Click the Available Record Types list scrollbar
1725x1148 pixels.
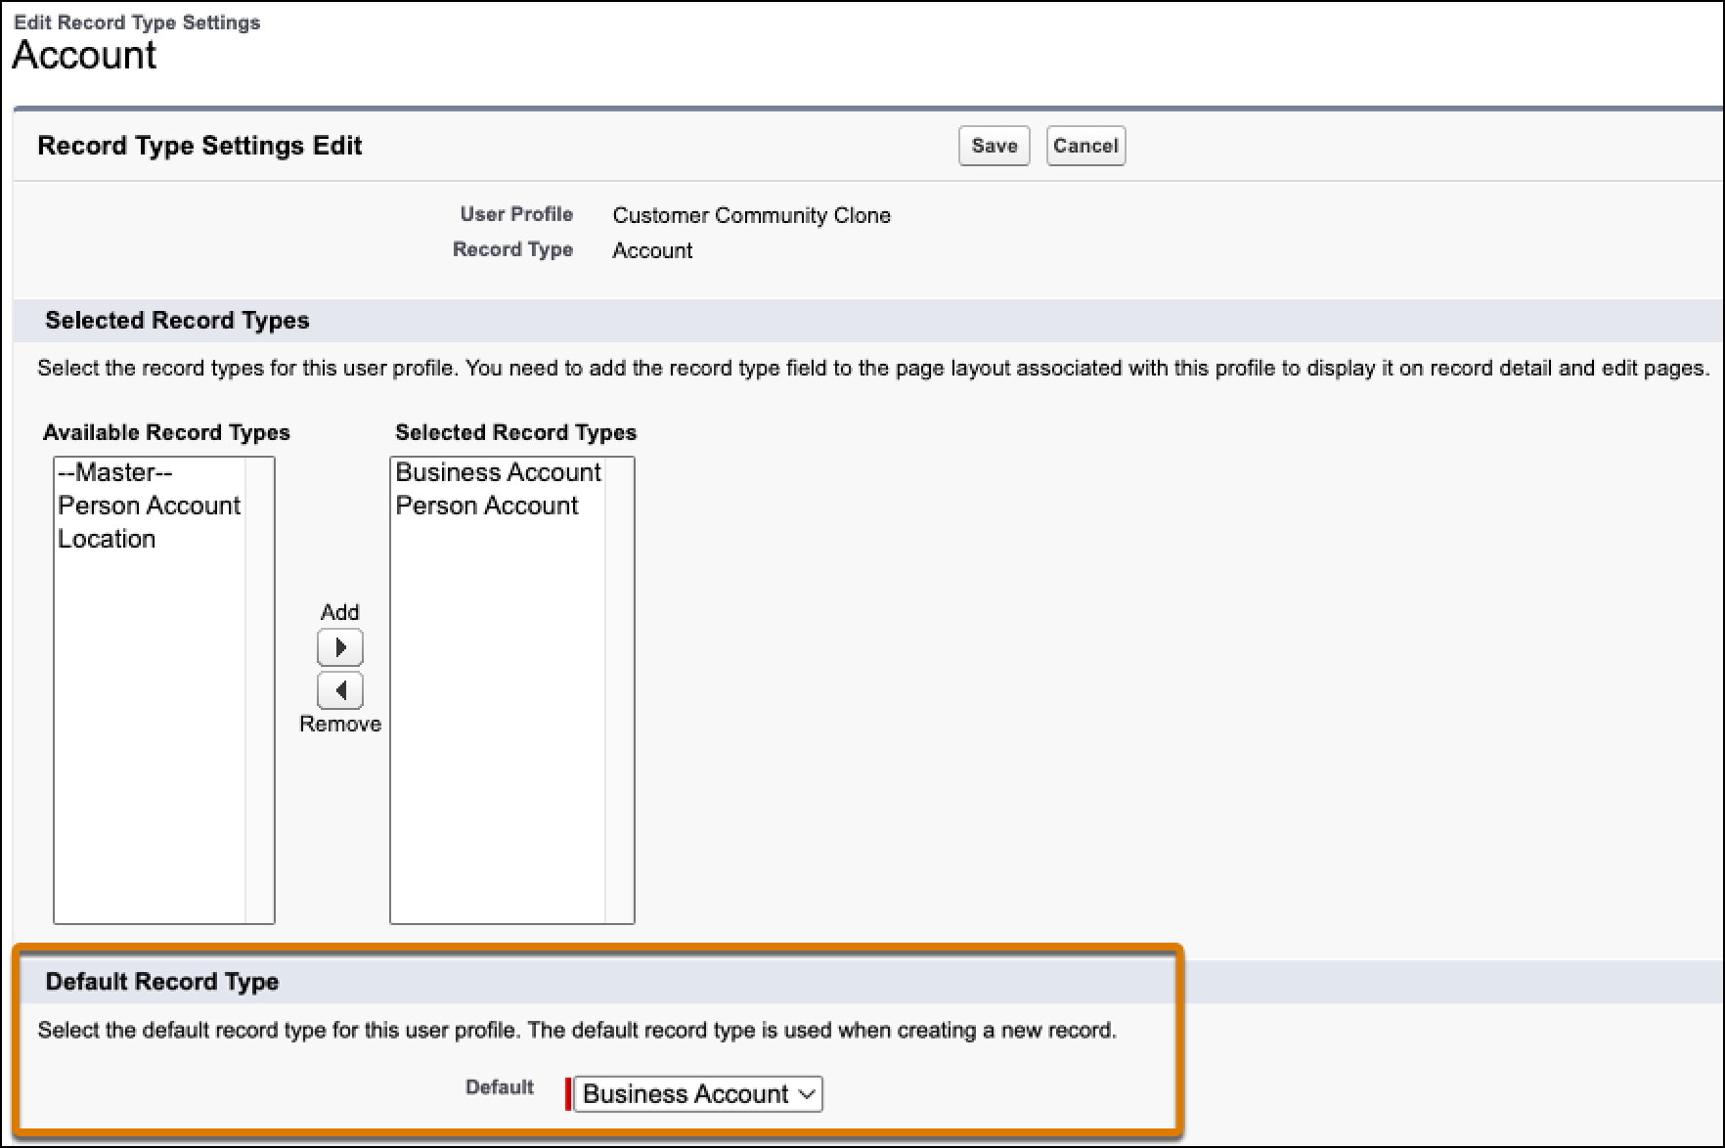tap(259, 689)
